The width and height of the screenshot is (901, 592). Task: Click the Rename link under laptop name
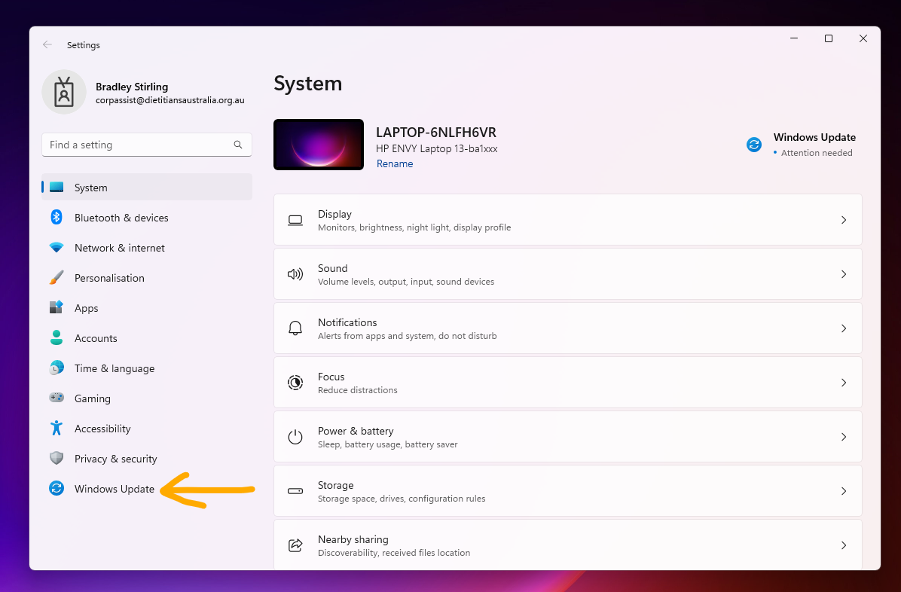(395, 163)
